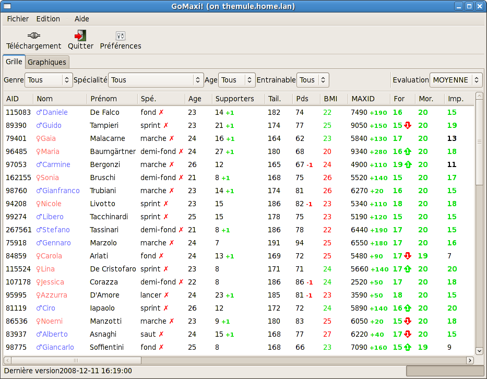The width and height of the screenshot is (487, 379).
Task: Click the name Libero
Action: (53, 217)
